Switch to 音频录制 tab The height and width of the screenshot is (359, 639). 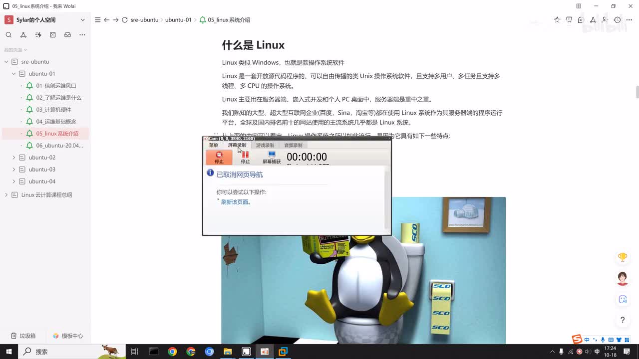pyautogui.click(x=293, y=145)
